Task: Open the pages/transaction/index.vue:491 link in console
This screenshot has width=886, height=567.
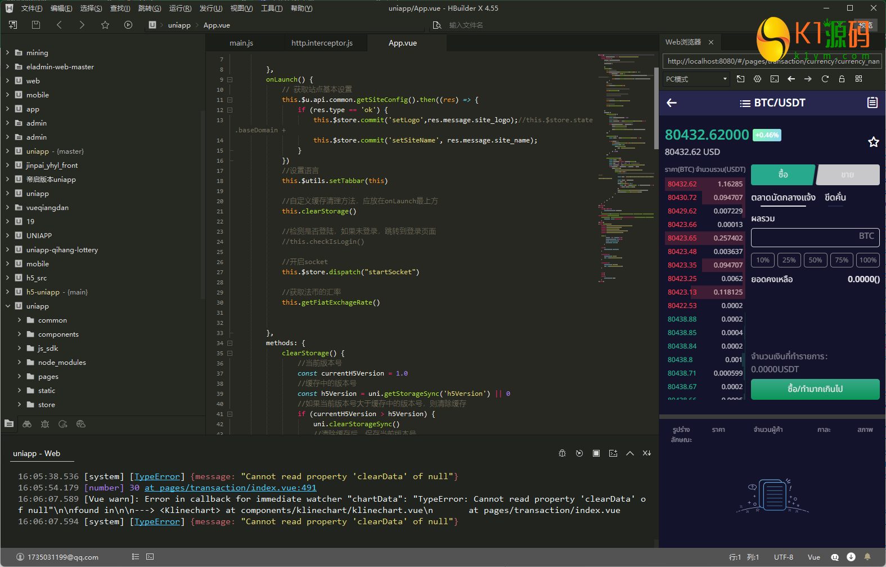Action: click(x=231, y=488)
